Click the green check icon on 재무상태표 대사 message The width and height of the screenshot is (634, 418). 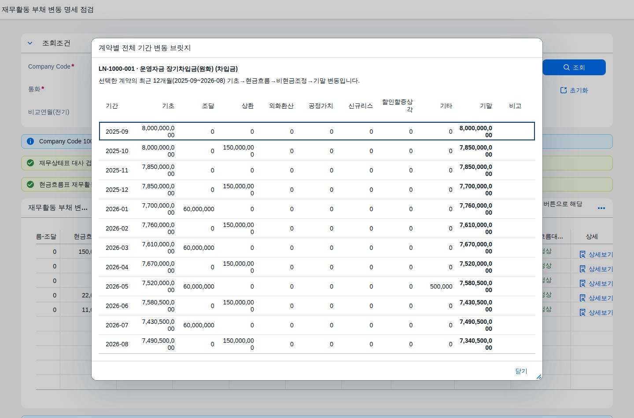30,163
